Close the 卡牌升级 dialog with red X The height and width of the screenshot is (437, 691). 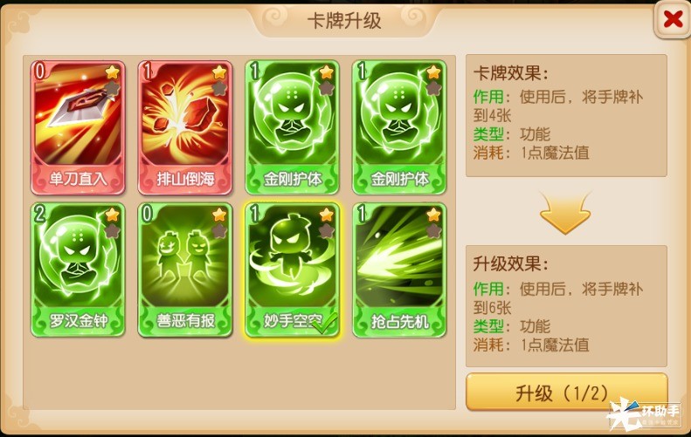pyautogui.click(x=673, y=19)
